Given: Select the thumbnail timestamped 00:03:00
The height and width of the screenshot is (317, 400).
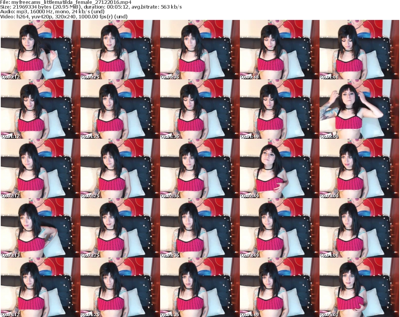Looking at the screenshot, I should tap(359, 168).
